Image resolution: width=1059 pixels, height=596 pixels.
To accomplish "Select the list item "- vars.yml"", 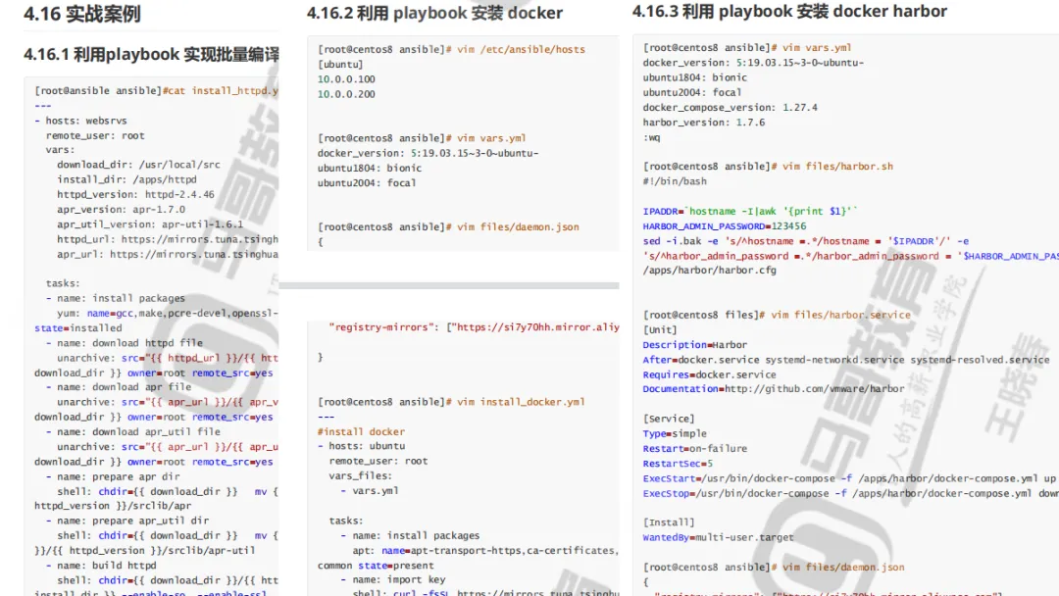I will pyautogui.click(x=370, y=491).
